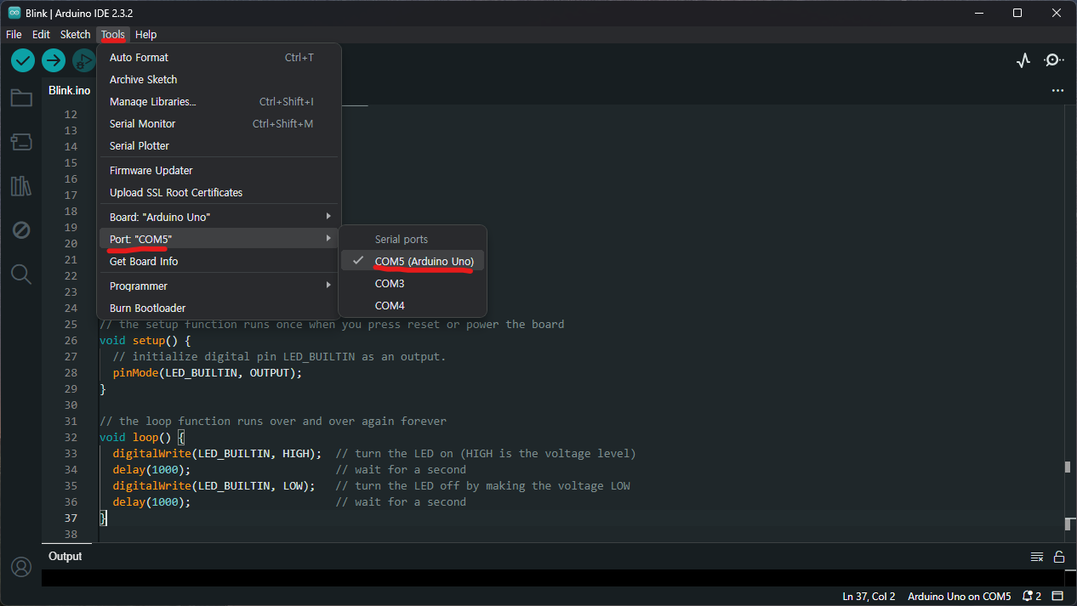Click Ln 37, Col 2 status
1077x606 pixels.
(x=869, y=596)
